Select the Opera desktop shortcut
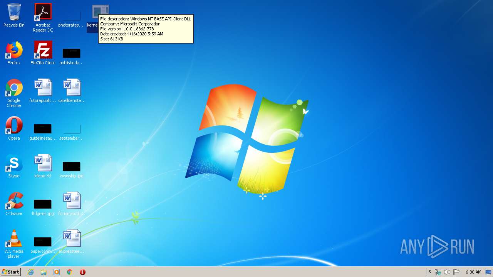The image size is (493, 277). click(x=14, y=129)
